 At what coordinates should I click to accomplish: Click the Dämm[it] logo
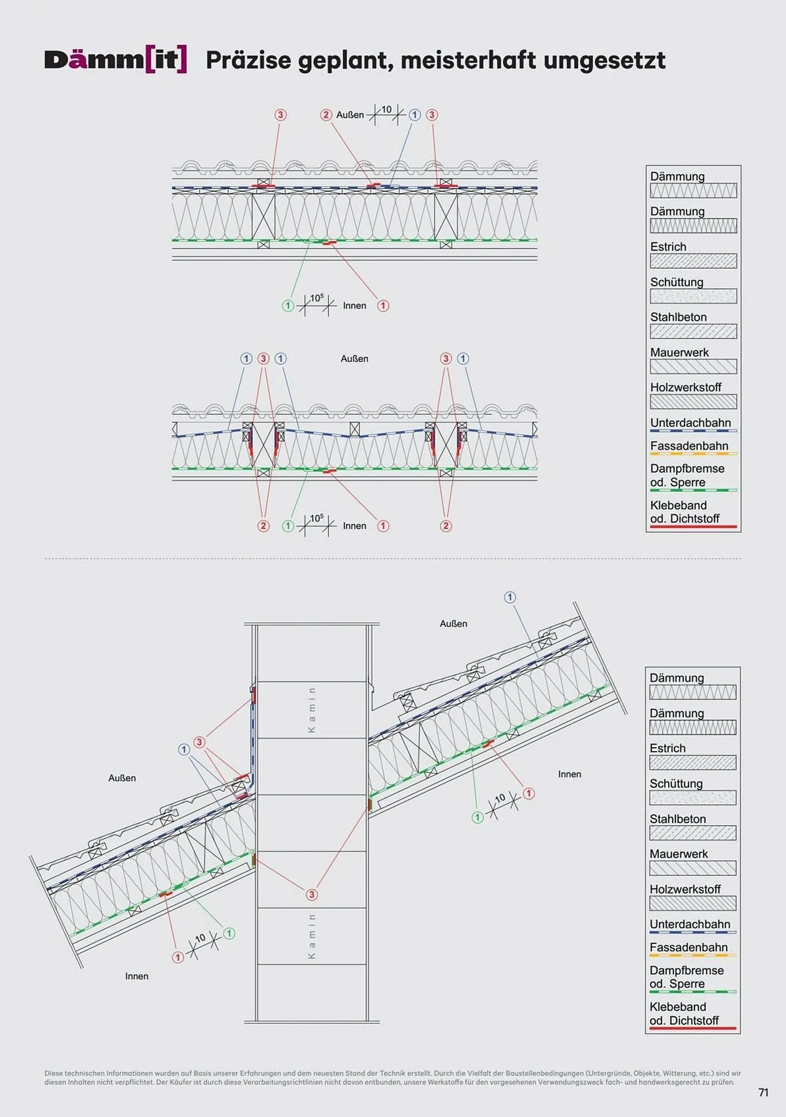click(116, 60)
